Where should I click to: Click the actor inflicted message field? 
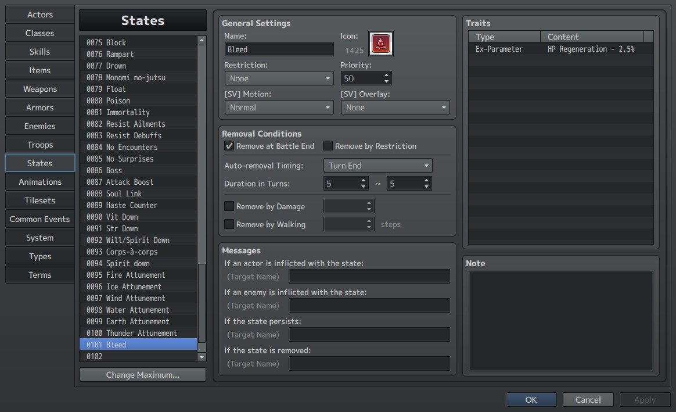click(369, 277)
